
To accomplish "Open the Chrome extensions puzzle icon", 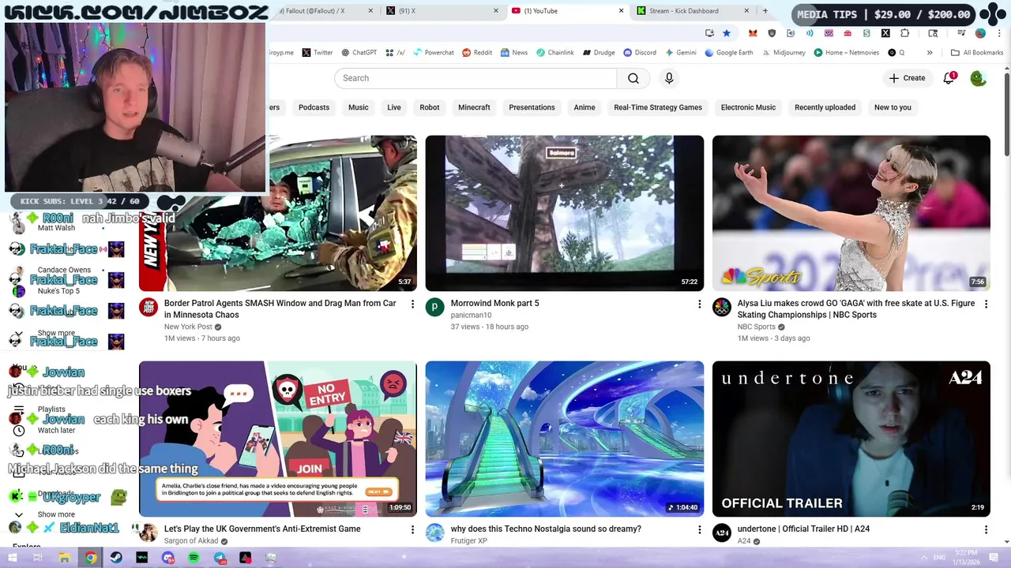I will [904, 33].
